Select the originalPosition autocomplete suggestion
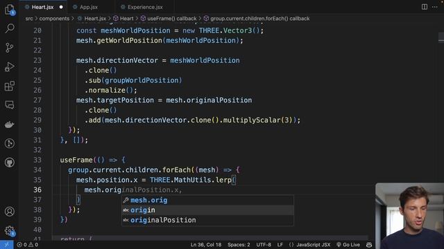This screenshot has width=444, height=249. (207, 220)
